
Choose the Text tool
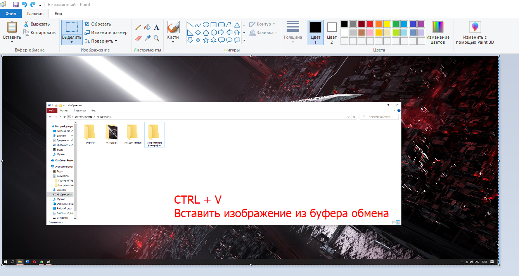pyautogui.click(x=157, y=27)
